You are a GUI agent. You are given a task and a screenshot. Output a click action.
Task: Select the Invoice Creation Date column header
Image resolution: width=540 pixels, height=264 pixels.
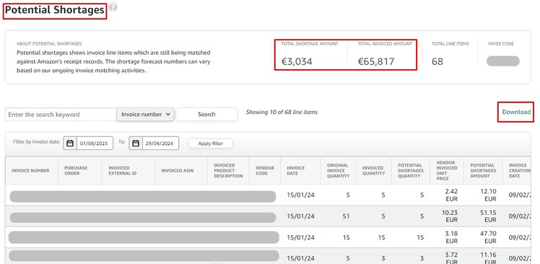pos(517,171)
